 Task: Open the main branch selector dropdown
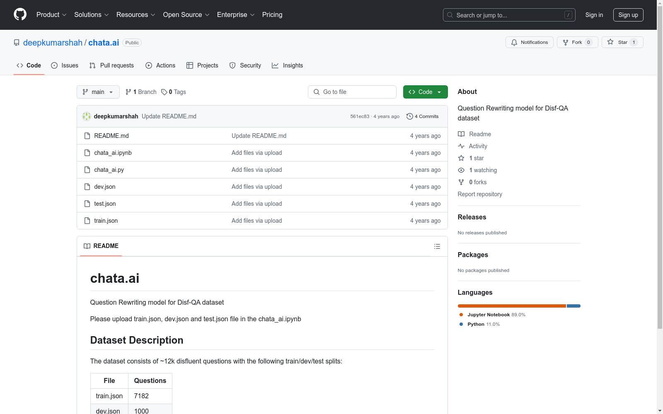click(x=98, y=92)
